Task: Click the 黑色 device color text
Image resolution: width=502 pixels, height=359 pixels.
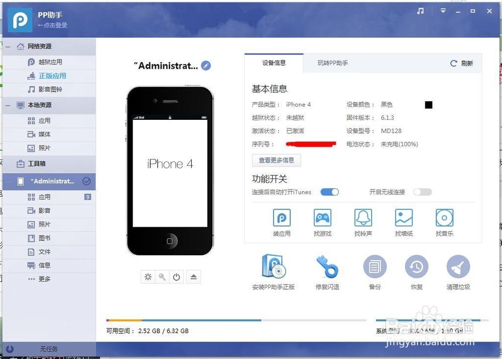Action: coord(387,104)
